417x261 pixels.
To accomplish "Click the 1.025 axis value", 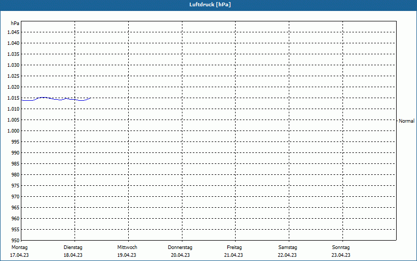I will (x=14, y=76).
